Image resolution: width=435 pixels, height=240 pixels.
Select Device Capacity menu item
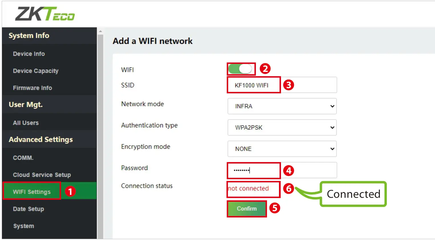(36, 71)
